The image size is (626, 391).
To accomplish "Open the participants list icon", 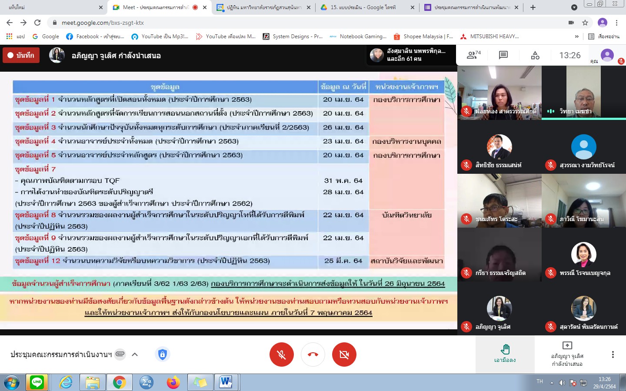I will point(473,55).
